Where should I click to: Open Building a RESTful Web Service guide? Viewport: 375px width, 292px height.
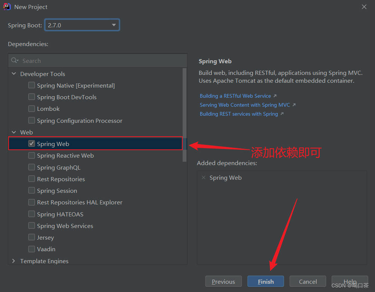click(235, 96)
